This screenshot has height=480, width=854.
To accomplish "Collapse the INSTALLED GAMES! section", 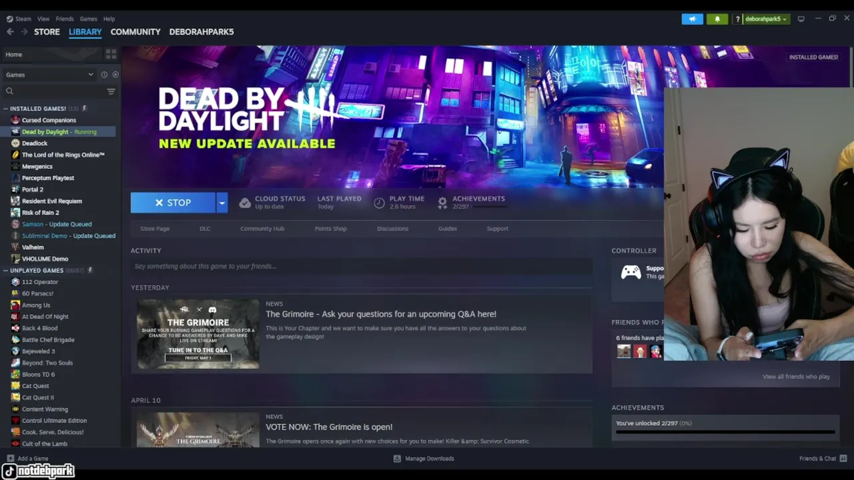I will pos(5,108).
